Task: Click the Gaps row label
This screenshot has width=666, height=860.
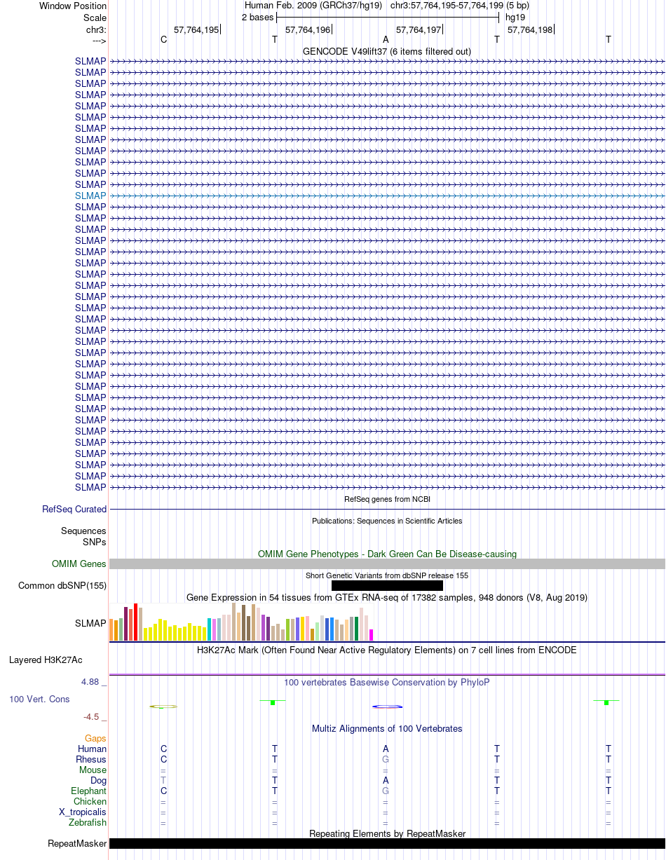Action: click(x=95, y=738)
